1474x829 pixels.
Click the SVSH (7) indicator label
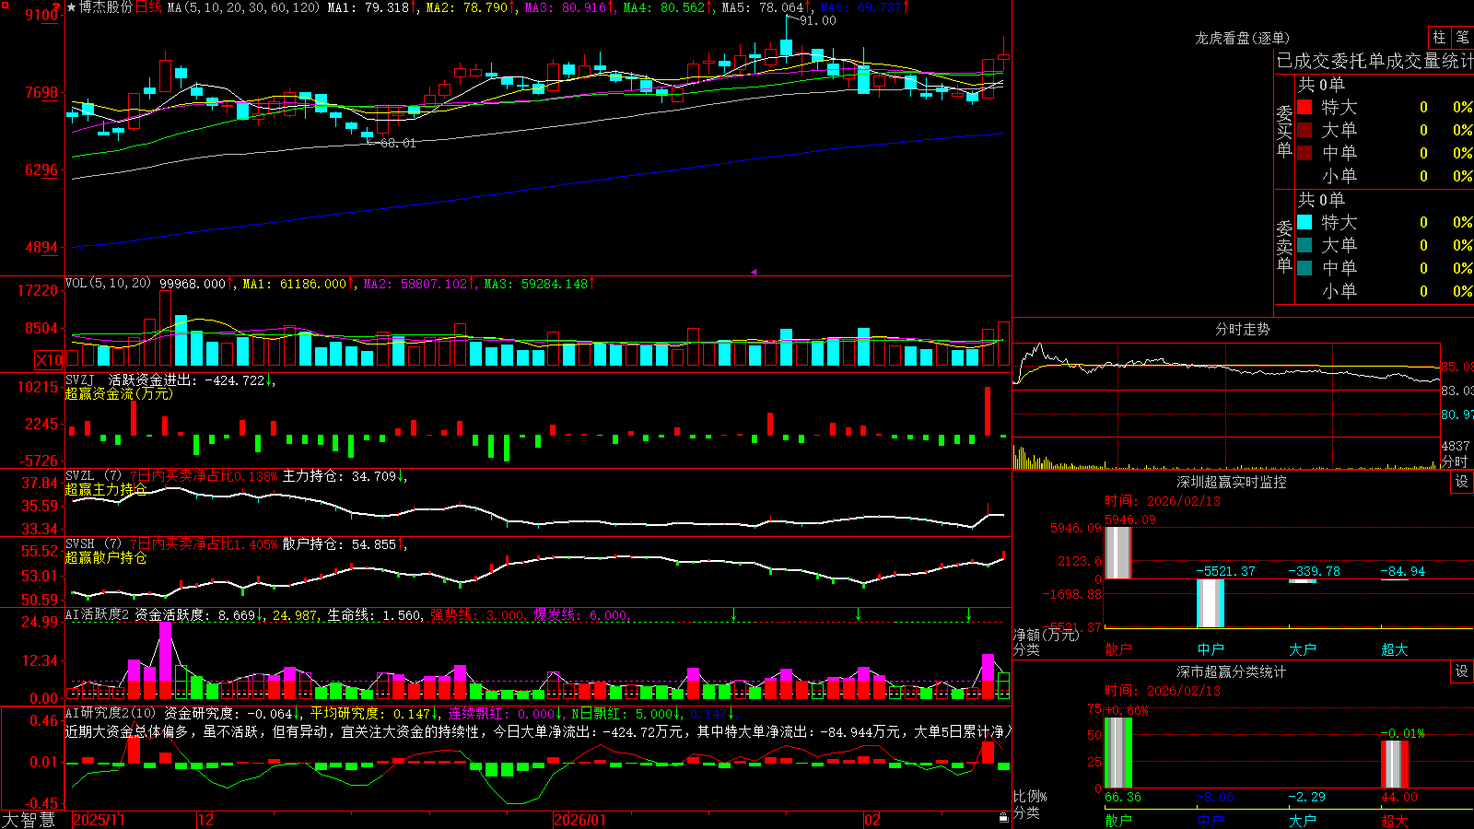coord(93,544)
